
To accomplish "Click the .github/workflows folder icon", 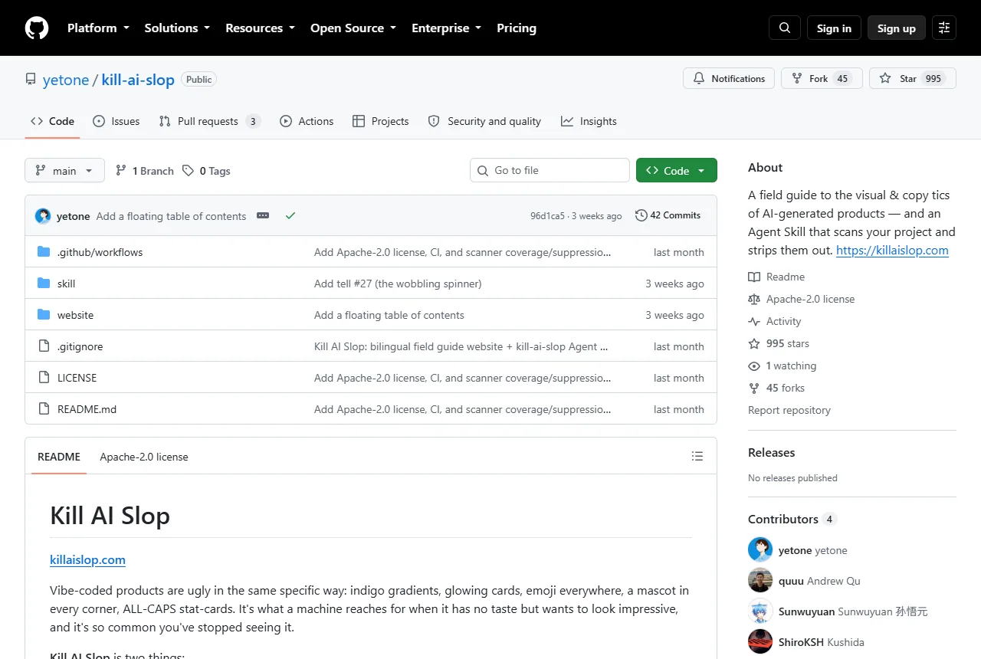I will (x=44, y=252).
